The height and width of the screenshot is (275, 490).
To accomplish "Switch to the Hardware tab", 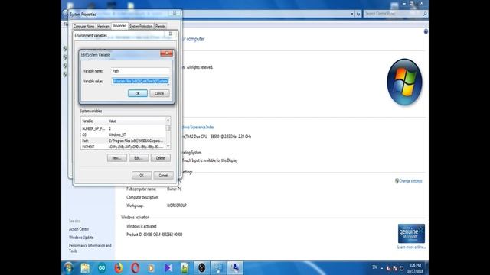I will (x=103, y=27).
